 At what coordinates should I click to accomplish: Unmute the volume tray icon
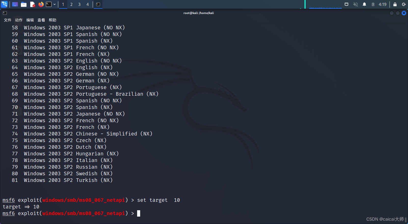coord(356,4)
